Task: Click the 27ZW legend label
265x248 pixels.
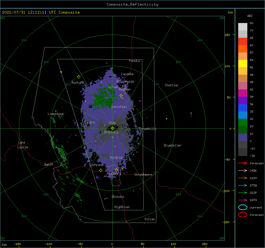Action: tap(253, 185)
